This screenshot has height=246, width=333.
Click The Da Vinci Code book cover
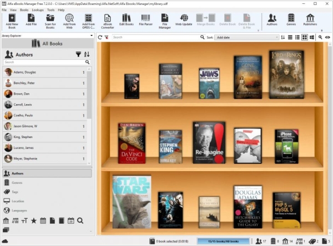[132, 143]
